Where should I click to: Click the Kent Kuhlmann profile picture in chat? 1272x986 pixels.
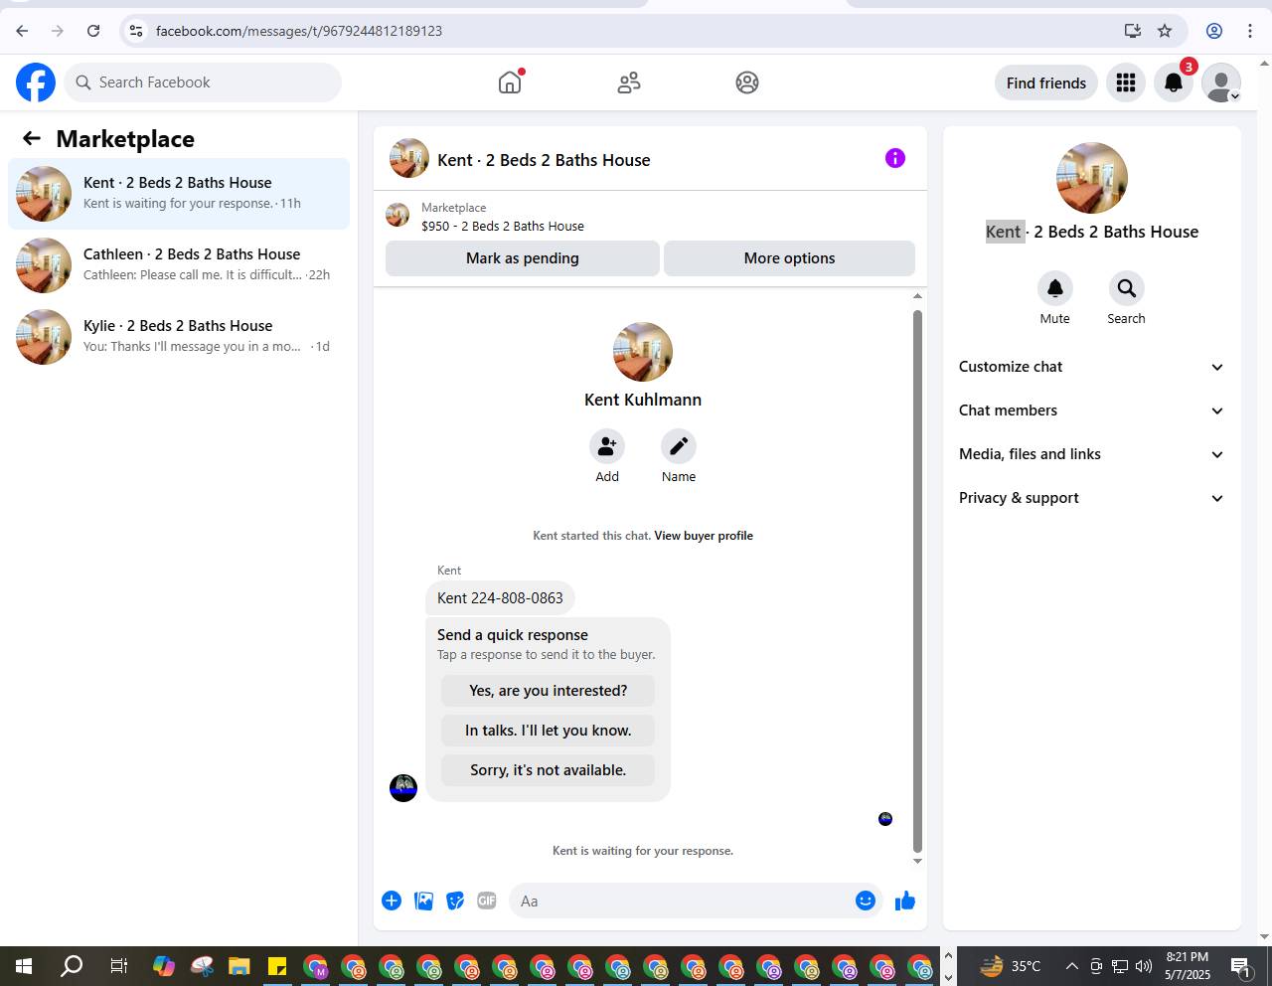643,352
